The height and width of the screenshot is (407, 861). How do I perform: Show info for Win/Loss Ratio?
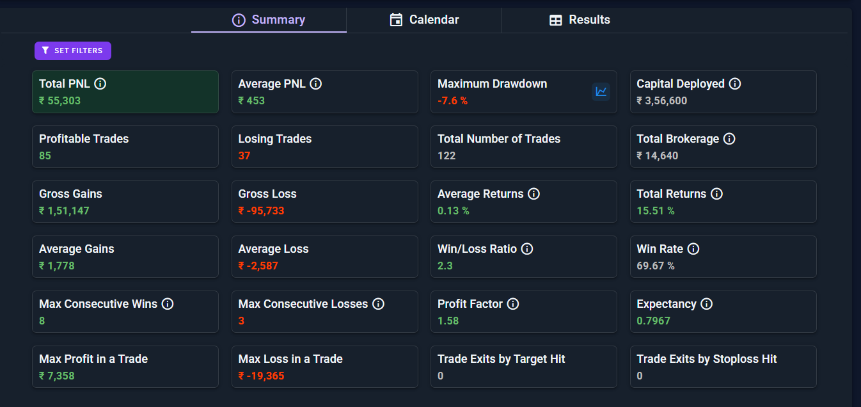click(527, 249)
